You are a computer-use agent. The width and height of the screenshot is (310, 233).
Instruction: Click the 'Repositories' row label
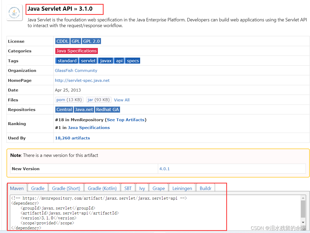coord(22,109)
